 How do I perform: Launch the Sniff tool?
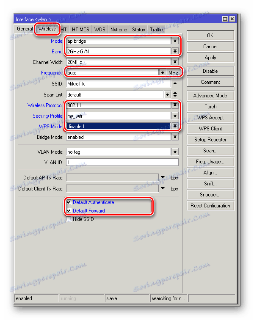click(210, 184)
